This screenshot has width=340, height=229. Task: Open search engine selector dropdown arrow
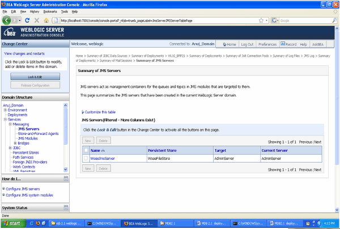(x=278, y=20)
